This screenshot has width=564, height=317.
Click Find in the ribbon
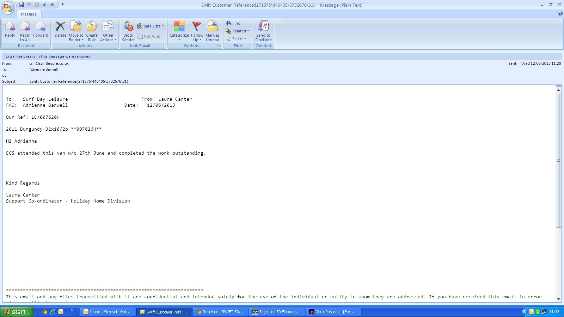(233, 23)
